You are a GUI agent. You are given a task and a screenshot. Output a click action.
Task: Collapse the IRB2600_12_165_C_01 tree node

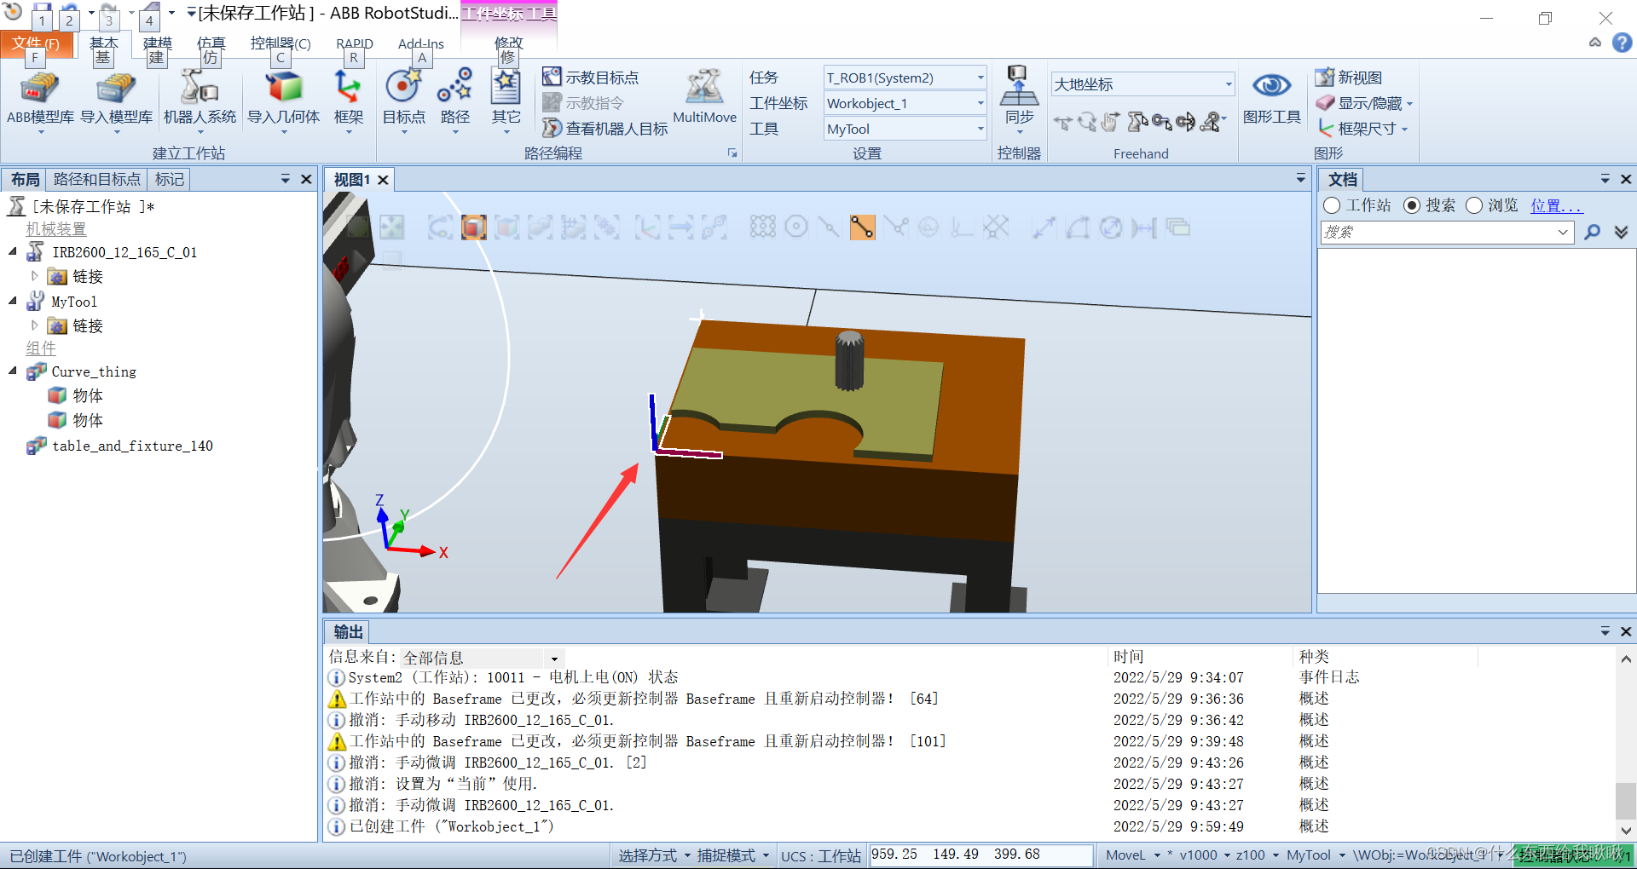13,252
